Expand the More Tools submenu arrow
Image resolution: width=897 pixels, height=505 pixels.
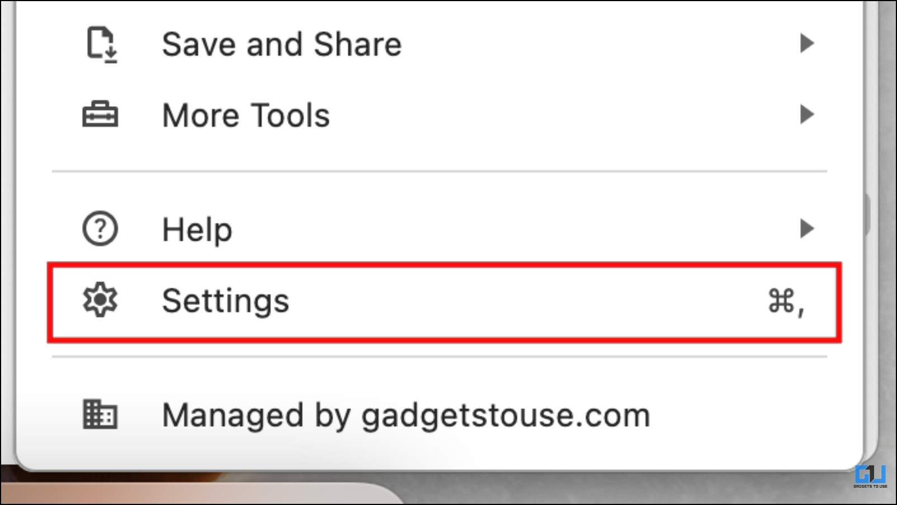(806, 114)
